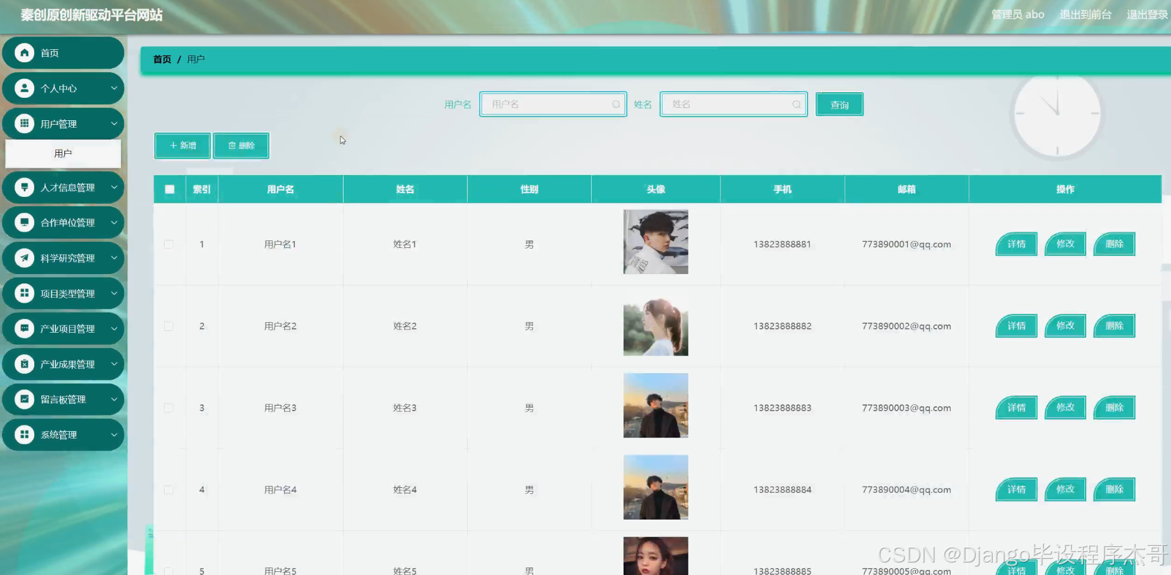Expand the 人才信息管理 chevron
This screenshot has width=1171, height=575.
pos(114,187)
